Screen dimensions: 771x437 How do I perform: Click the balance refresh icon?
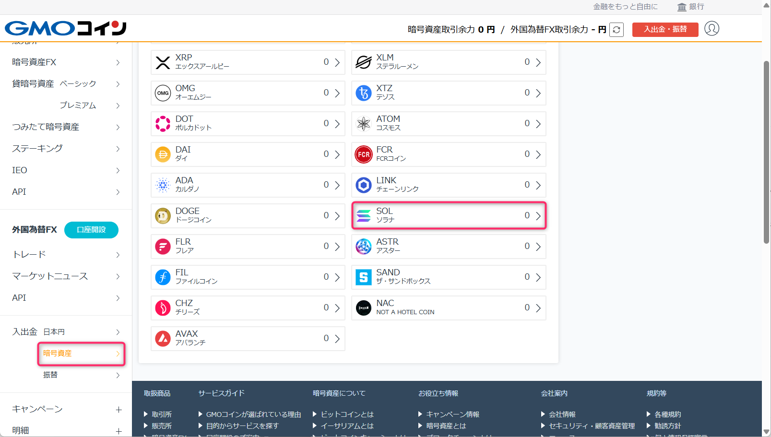click(x=617, y=29)
